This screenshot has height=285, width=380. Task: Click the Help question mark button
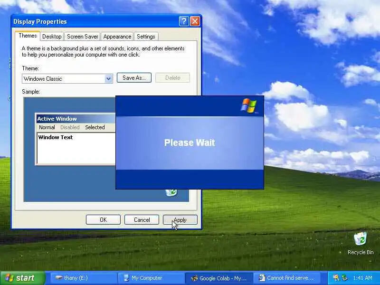tap(184, 21)
